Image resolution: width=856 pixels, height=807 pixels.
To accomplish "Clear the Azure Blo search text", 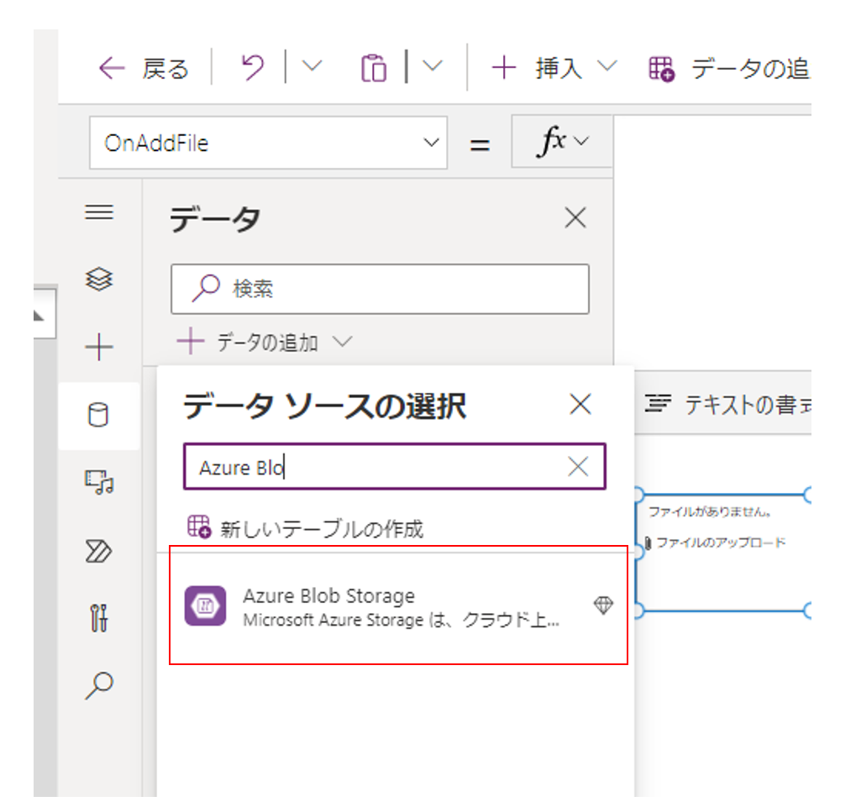I will point(578,467).
